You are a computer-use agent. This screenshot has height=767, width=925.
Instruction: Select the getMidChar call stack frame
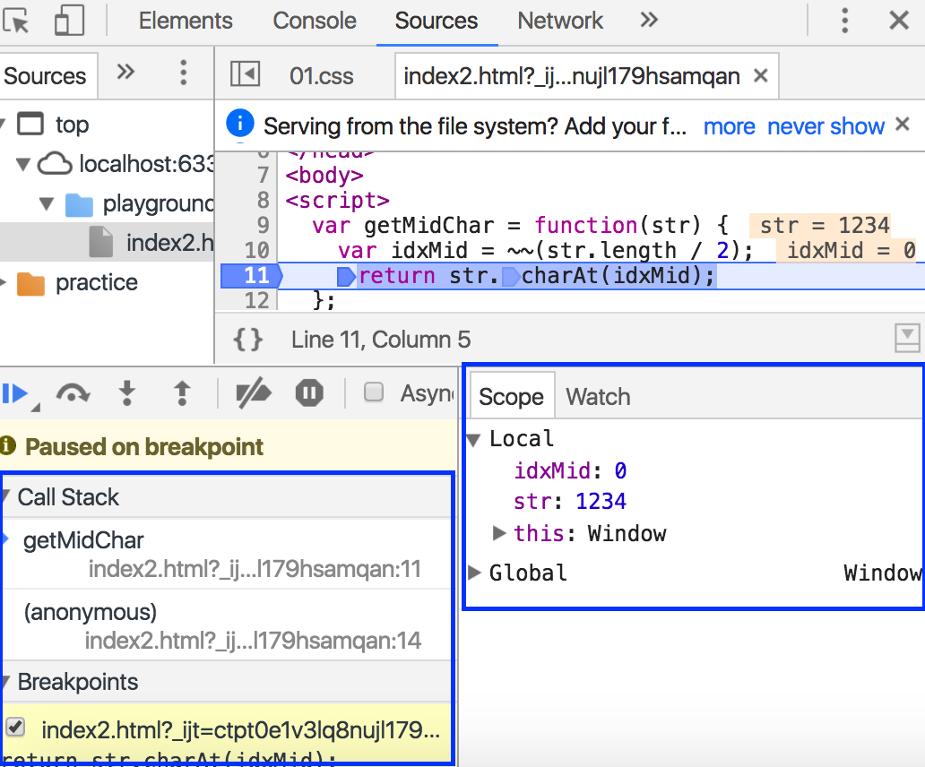pyautogui.click(x=228, y=554)
